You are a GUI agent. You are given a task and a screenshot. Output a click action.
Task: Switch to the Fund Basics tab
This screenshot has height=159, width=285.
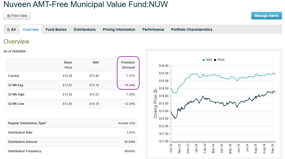click(56, 29)
